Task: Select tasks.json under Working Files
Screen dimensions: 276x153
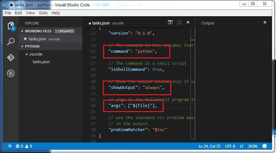Action: 51,39
